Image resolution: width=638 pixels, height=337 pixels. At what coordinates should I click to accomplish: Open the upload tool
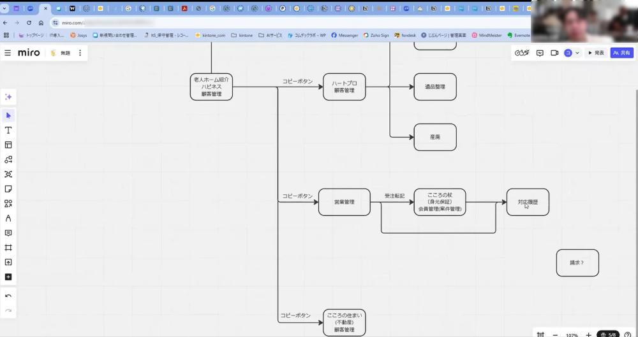[8, 262]
